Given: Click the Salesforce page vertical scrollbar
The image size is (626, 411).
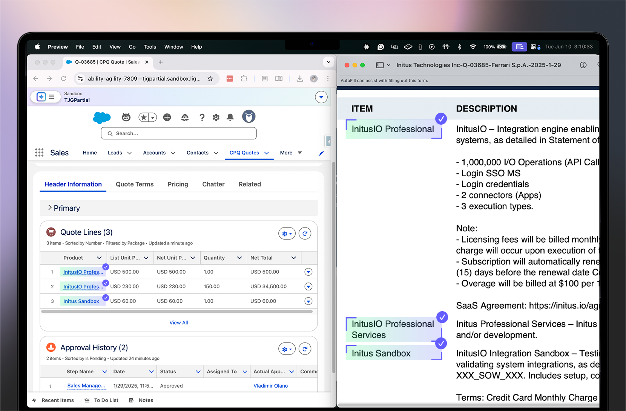Looking at the screenshot, I should (333, 267).
